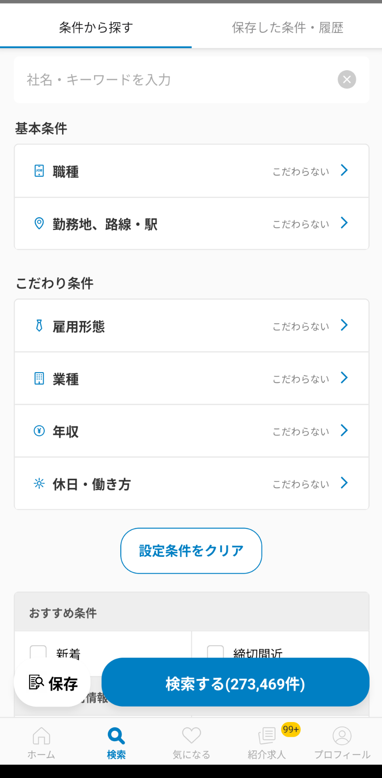Open 気になる heart icon
The width and height of the screenshot is (382, 778).
click(191, 736)
